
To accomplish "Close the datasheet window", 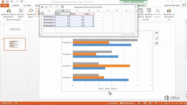I will pyautogui.click(x=136, y=7).
